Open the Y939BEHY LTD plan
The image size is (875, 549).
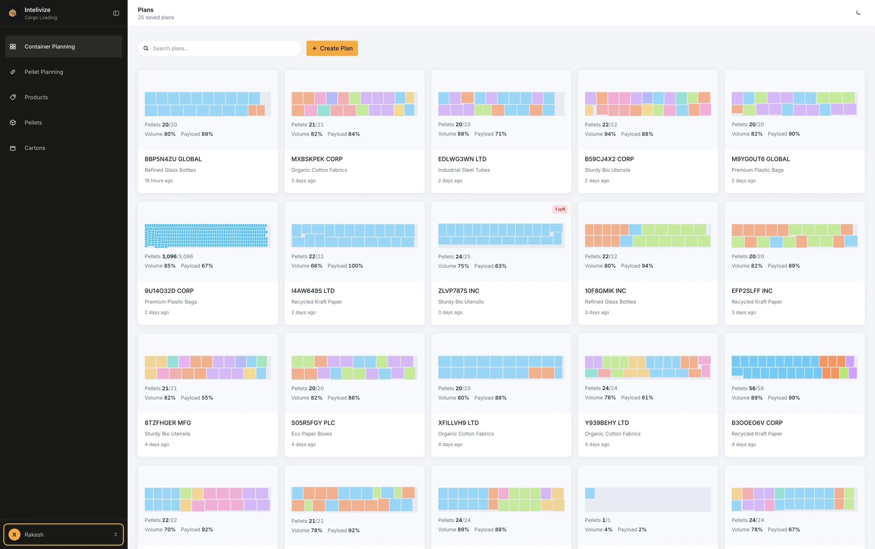click(648, 395)
